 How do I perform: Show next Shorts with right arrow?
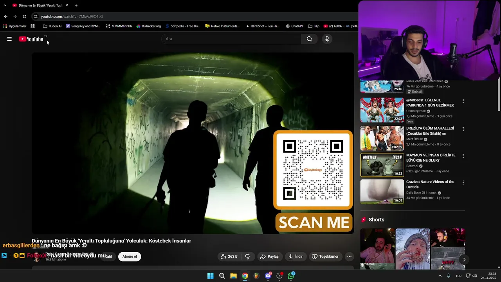pyautogui.click(x=464, y=259)
